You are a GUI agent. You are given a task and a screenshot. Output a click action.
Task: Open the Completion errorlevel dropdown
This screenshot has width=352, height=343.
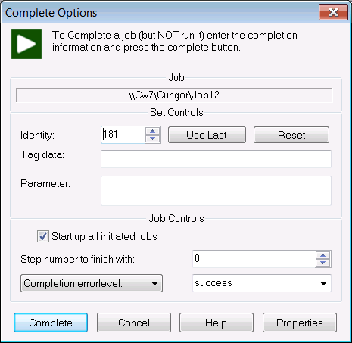pos(92,283)
